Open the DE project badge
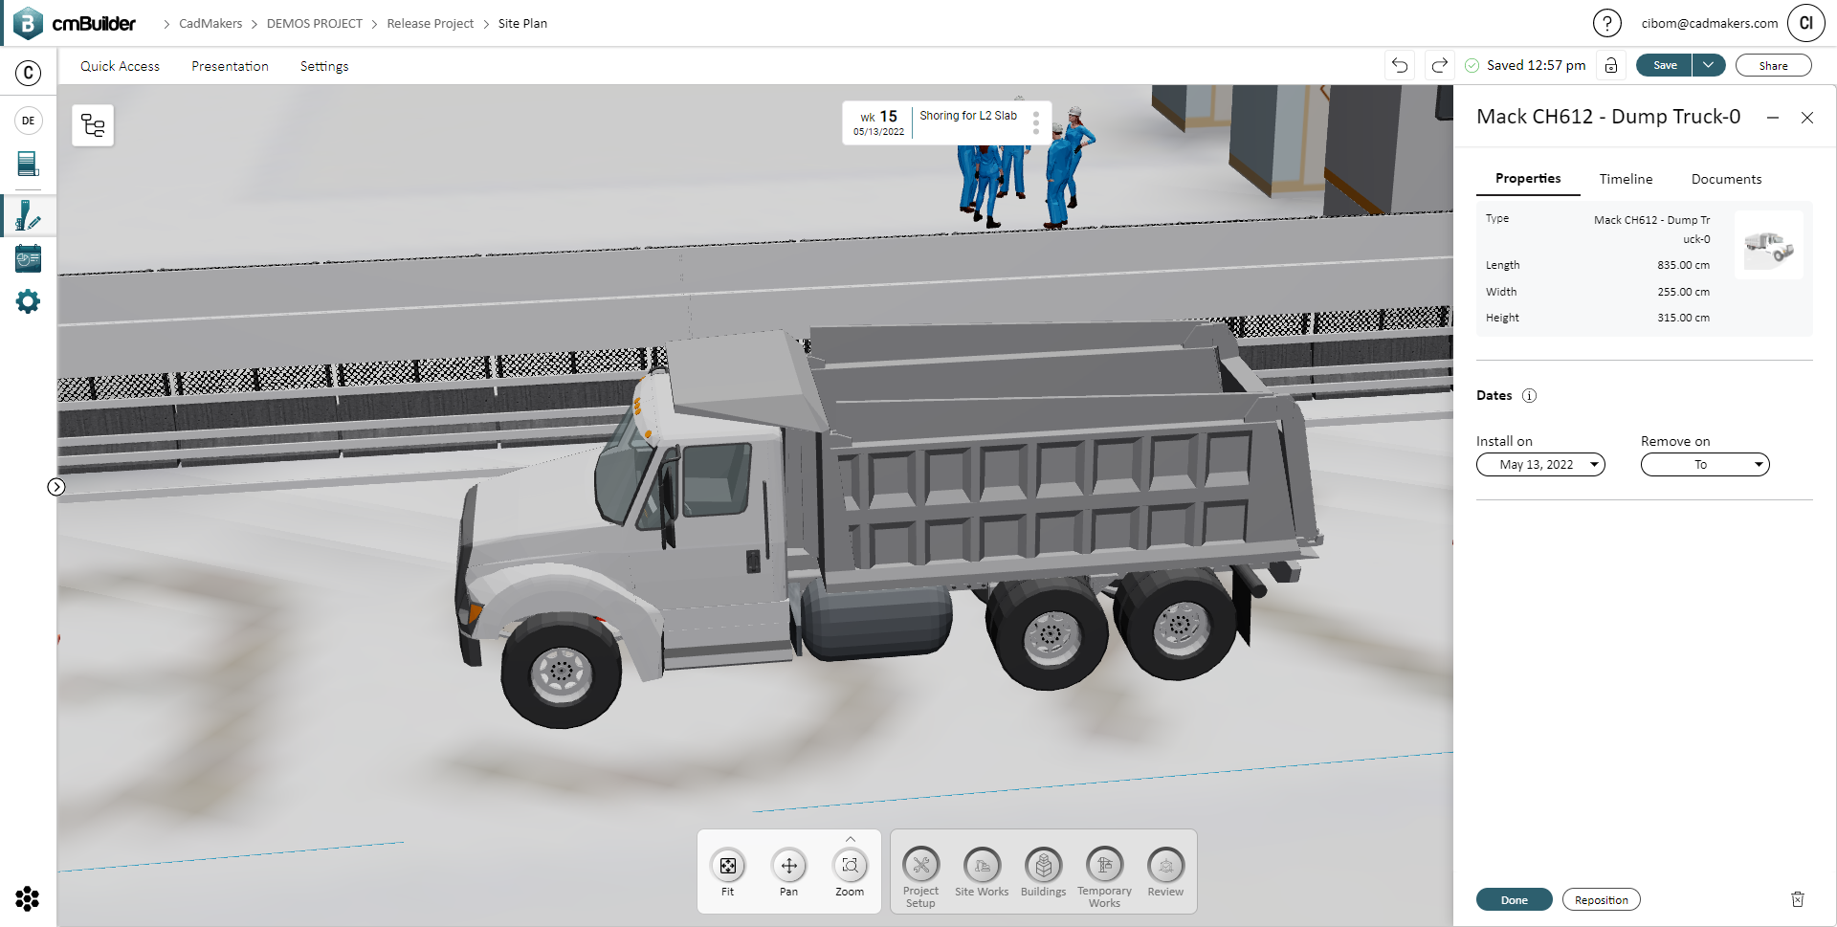 29,121
